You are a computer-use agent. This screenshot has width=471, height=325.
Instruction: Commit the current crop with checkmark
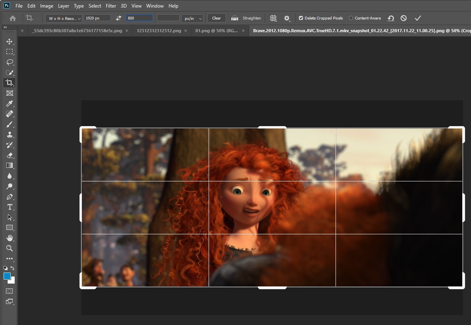[418, 18]
